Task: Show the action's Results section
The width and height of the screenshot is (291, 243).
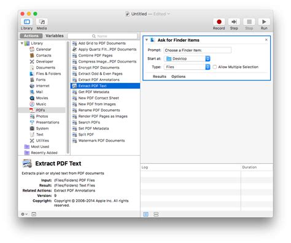Action: (x=160, y=77)
